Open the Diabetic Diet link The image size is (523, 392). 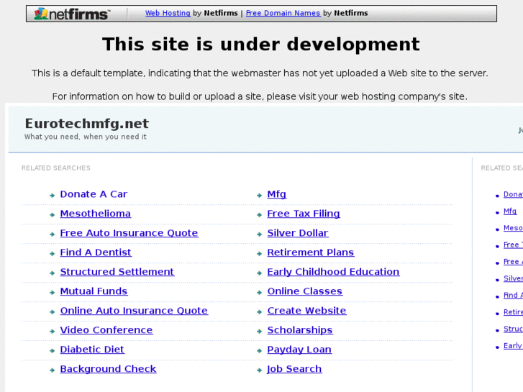pos(92,350)
